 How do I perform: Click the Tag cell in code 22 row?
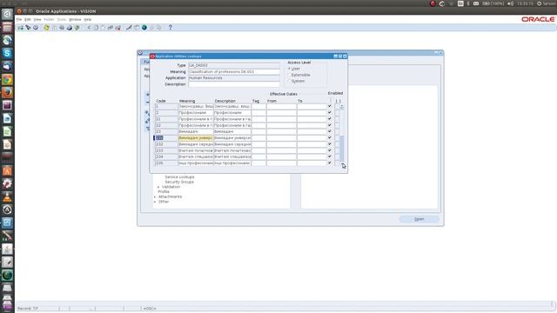[x=258, y=125]
